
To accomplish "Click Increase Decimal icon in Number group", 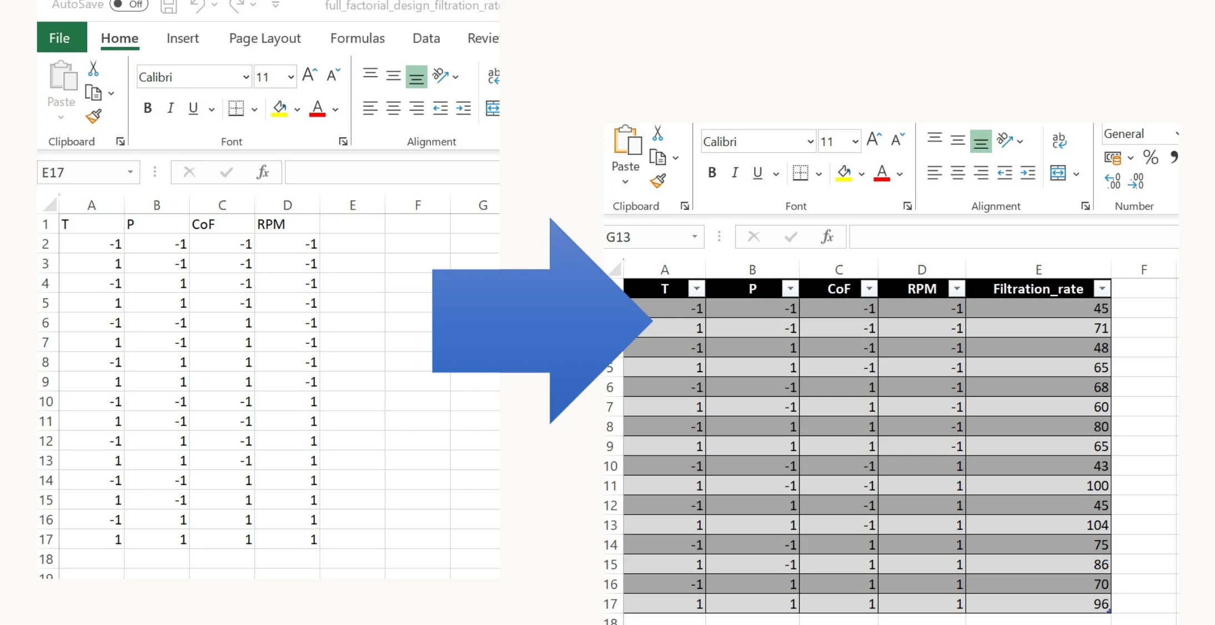I will tap(1113, 181).
